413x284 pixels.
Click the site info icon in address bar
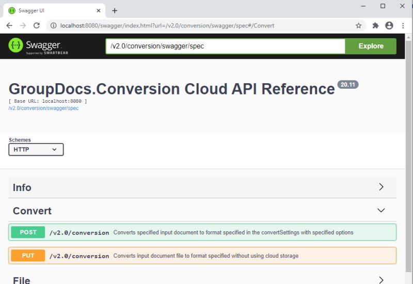coord(54,25)
